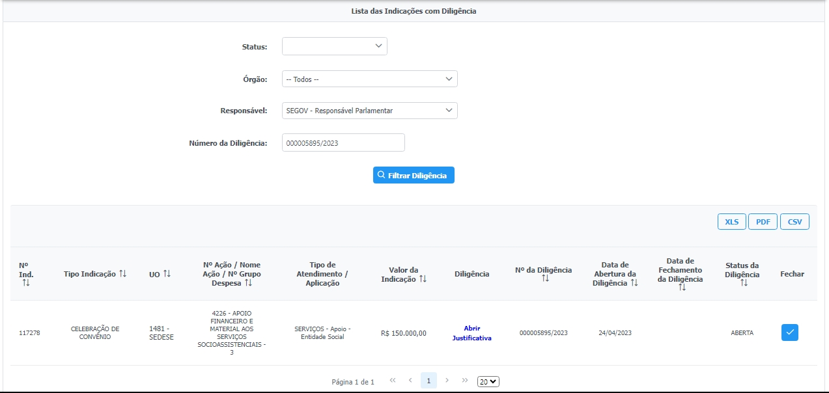The image size is (829, 393).
Task: Open the Responsável dropdown
Action: [x=369, y=111]
